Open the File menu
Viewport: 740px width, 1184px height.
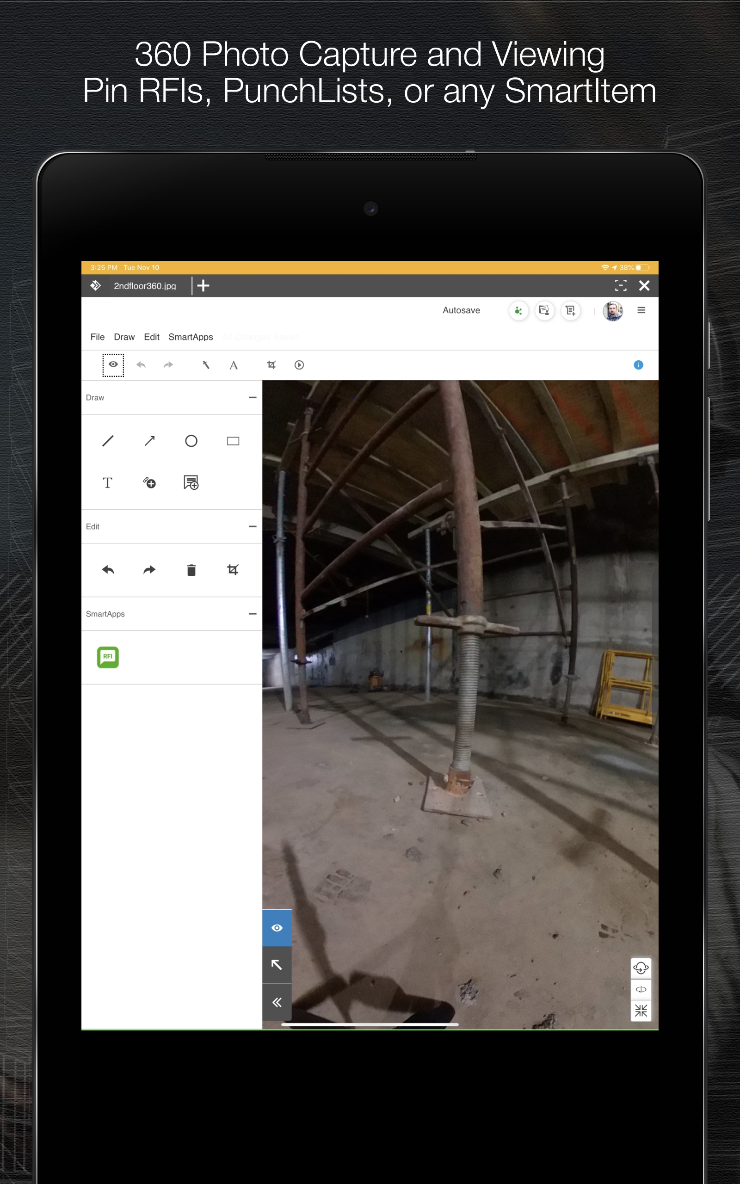pos(98,337)
